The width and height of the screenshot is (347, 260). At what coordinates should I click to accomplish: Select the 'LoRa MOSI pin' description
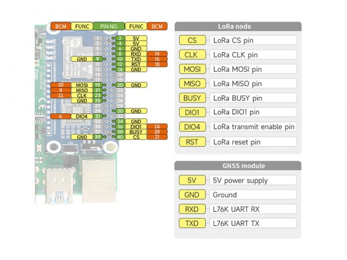(x=253, y=69)
